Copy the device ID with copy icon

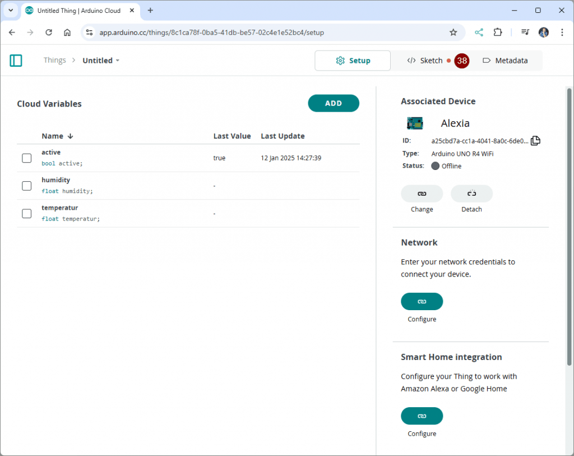tap(535, 141)
